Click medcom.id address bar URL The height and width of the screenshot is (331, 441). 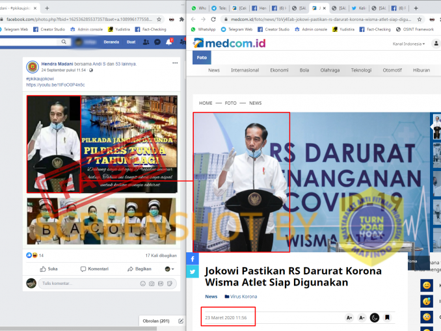click(321, 20)
